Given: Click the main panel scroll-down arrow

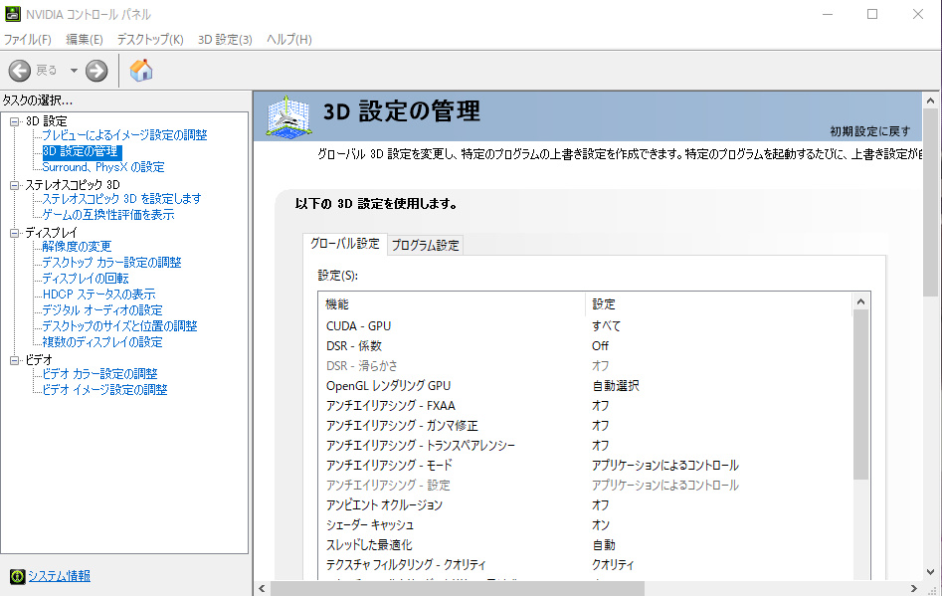Looking at the screenshot, I should pyautogui.click(x=931, y=572).
